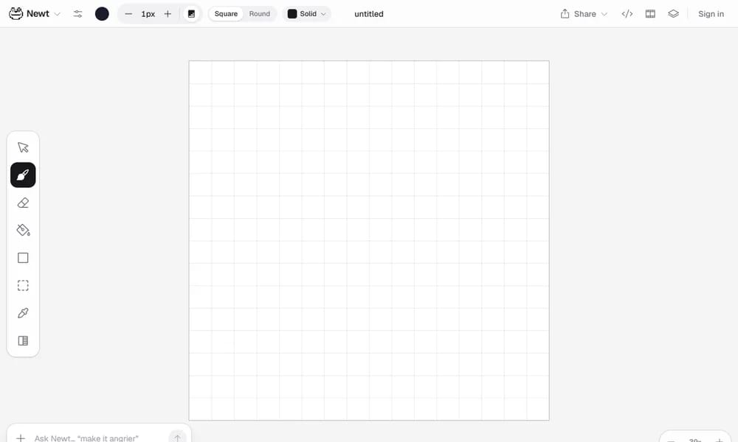Open the code view icon
The height and width of the screenshot is (442, 738).
[x=627, y=14]
